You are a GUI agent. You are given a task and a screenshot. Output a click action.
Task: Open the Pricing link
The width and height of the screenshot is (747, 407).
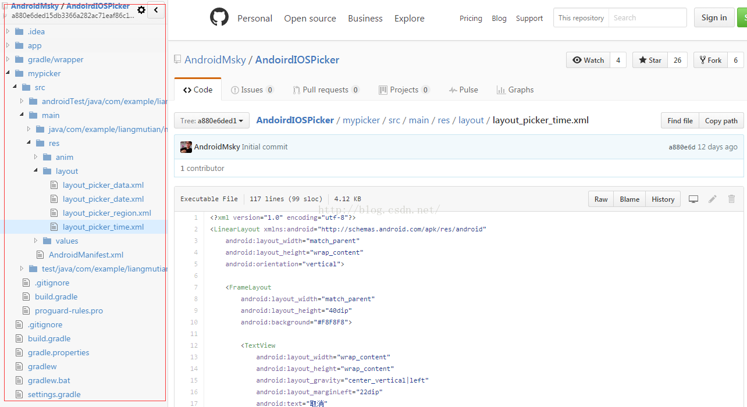pos(471,18)
